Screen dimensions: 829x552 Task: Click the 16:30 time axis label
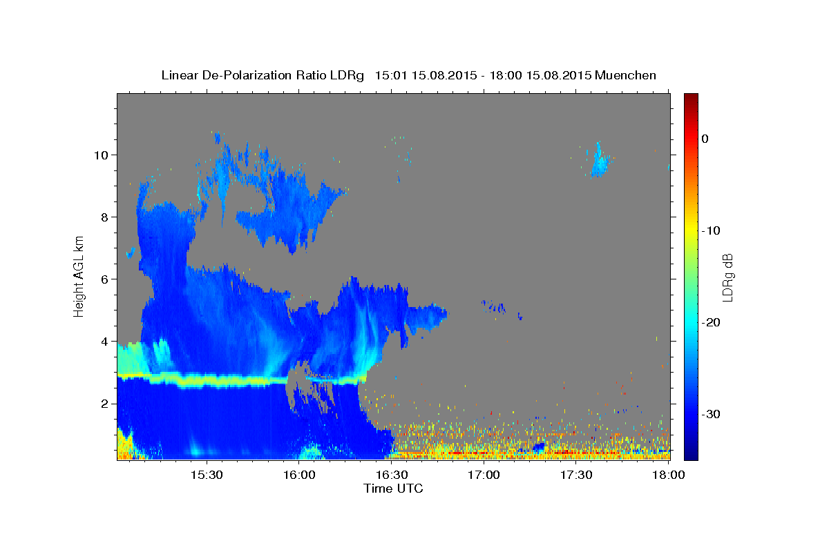coord(392,475)
